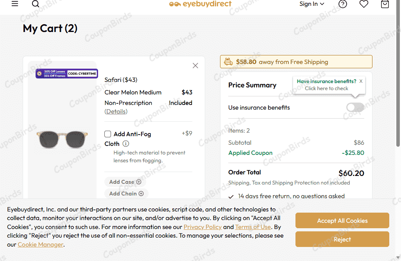Click the eyebuydirect logo

coord(200,4)
